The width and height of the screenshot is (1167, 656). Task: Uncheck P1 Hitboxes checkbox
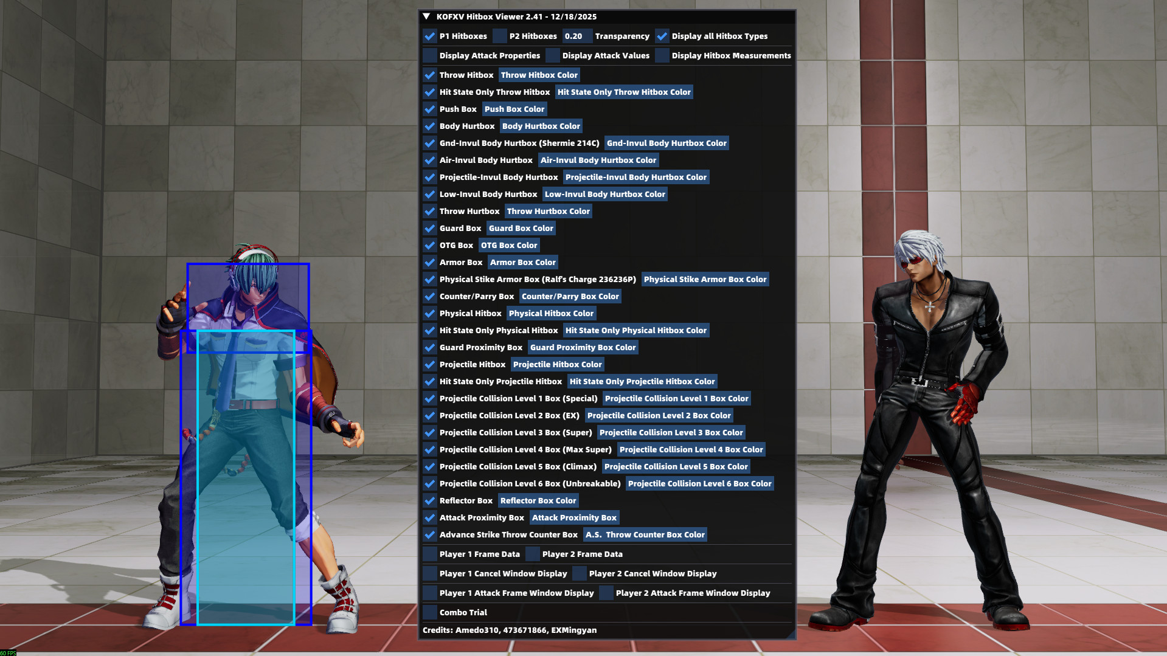(x=430, y=36)
